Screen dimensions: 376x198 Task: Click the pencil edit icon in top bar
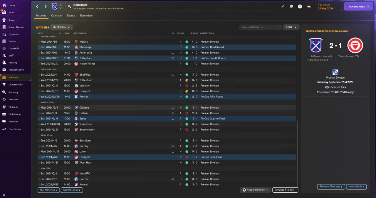[283, 6]
